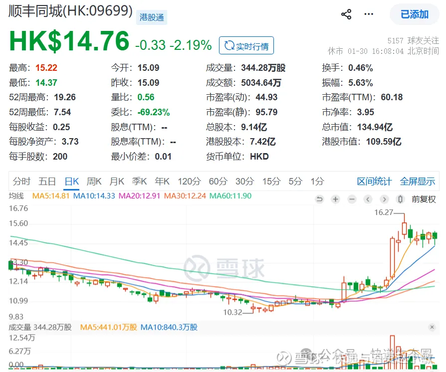Screen dimensions: 446x372
Task: Click the MA60:11.90 indicator
Action: 230,195
